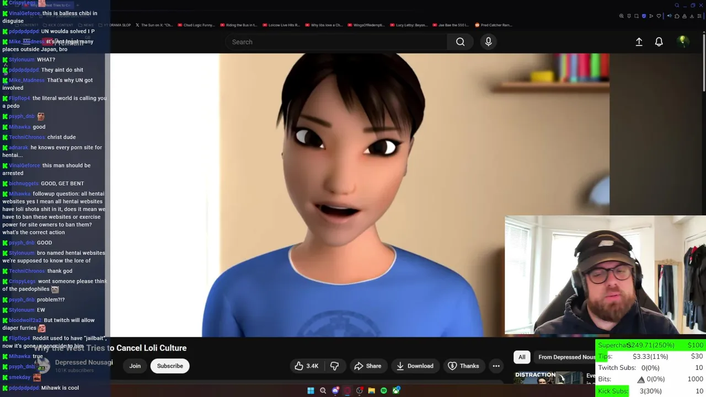Open the YouTube upload/create icon
This screenshot has height=397, width=706.
[639, 42]
